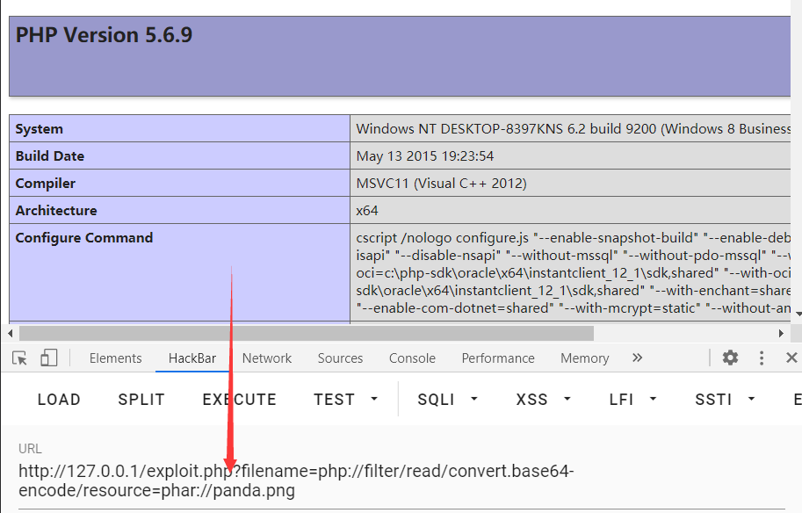Click the cscript /nologo configure.js text
Viewport: 802px width, 513px height.
pos(443,238)
